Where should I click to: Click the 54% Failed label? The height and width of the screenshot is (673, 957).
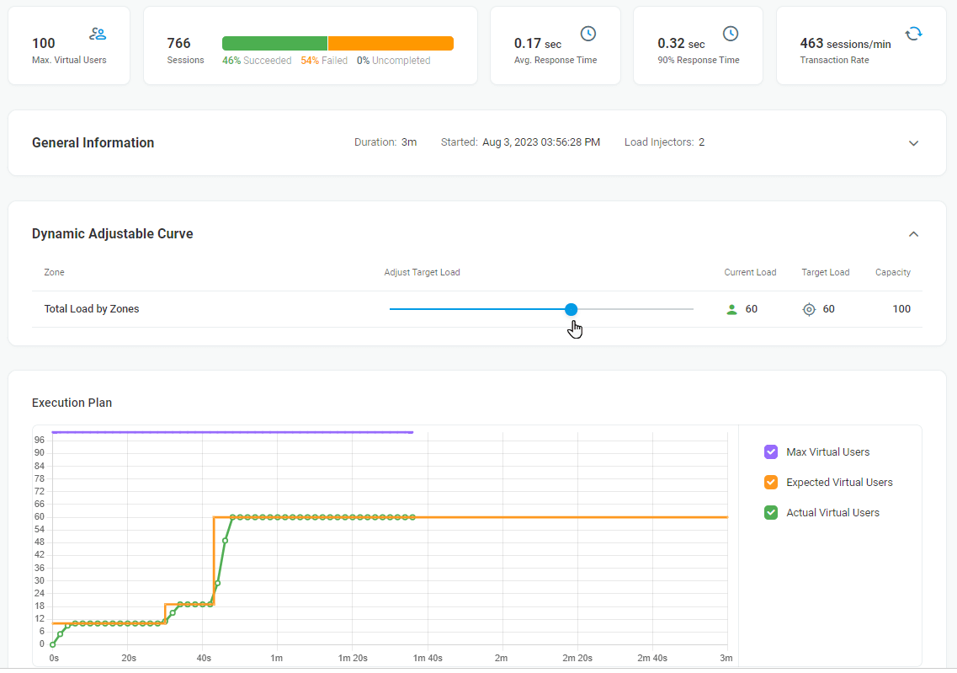324,61
